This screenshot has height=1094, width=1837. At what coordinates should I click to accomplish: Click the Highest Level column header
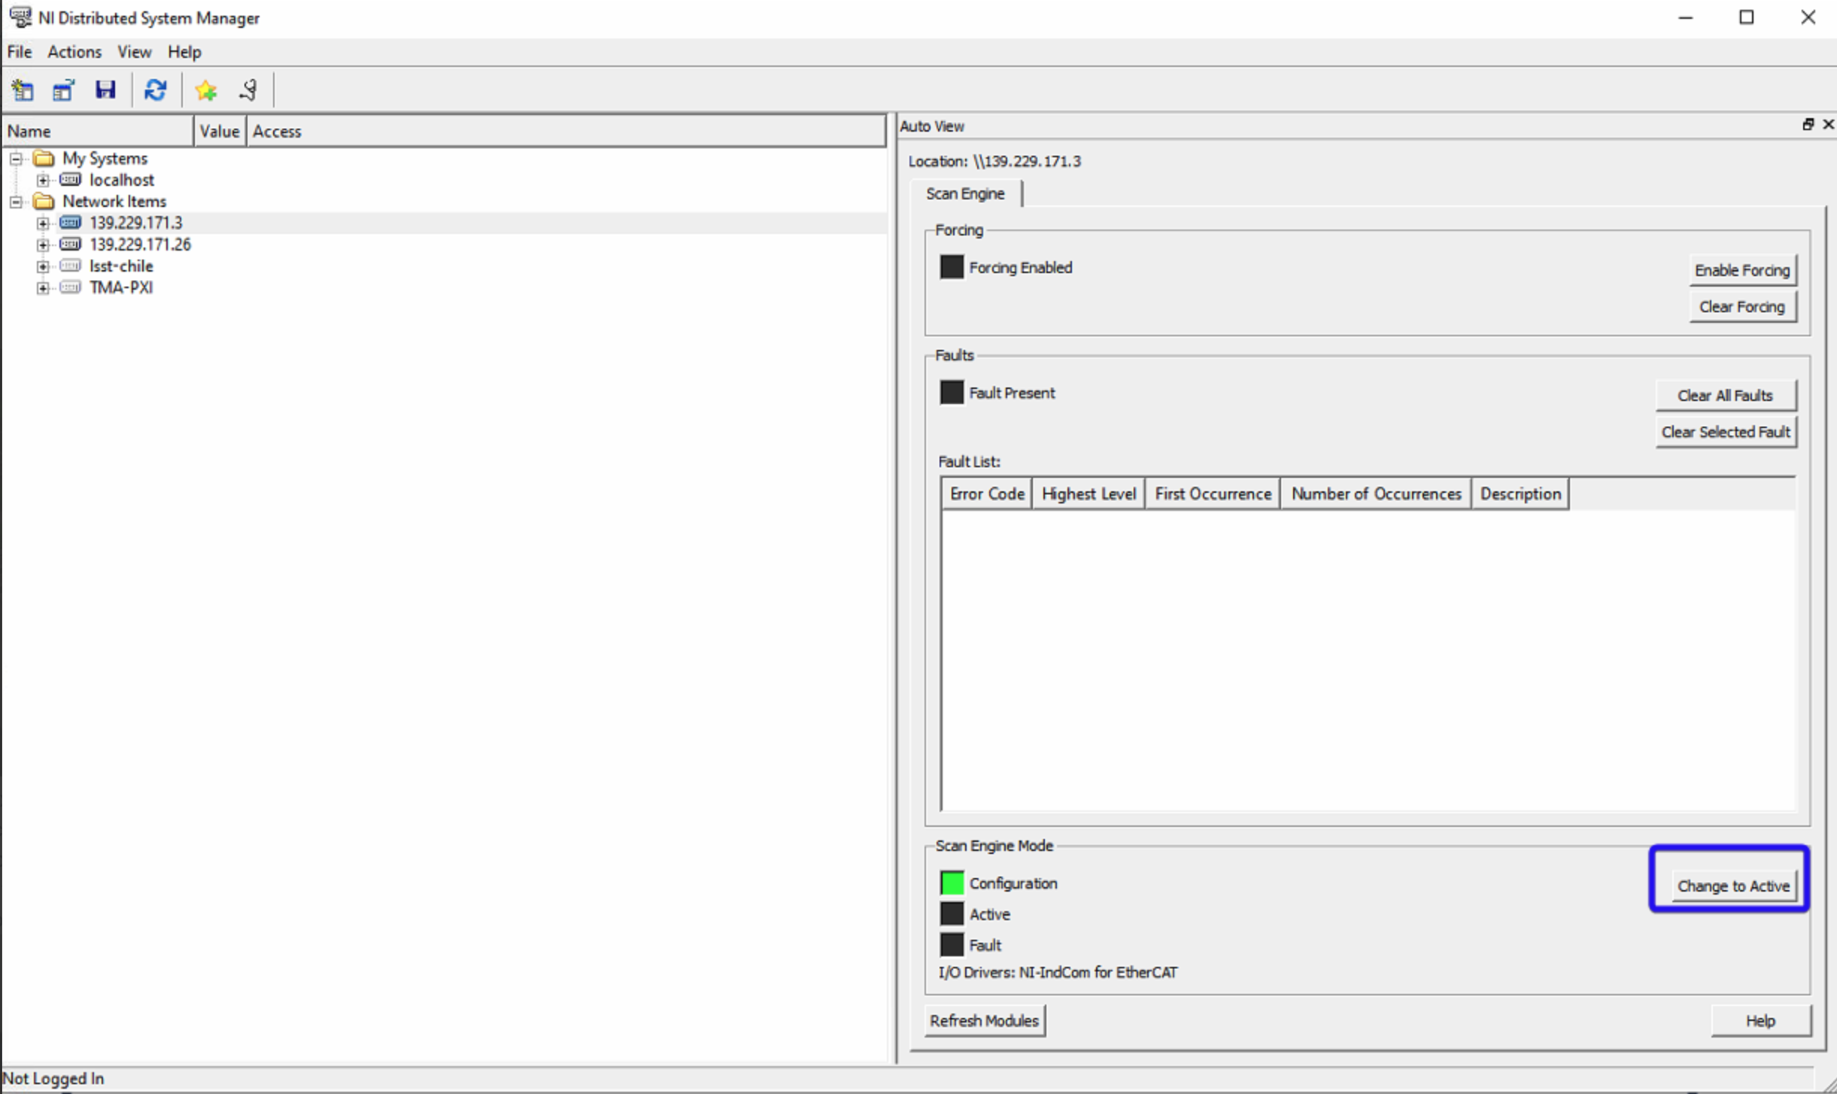1089,494
